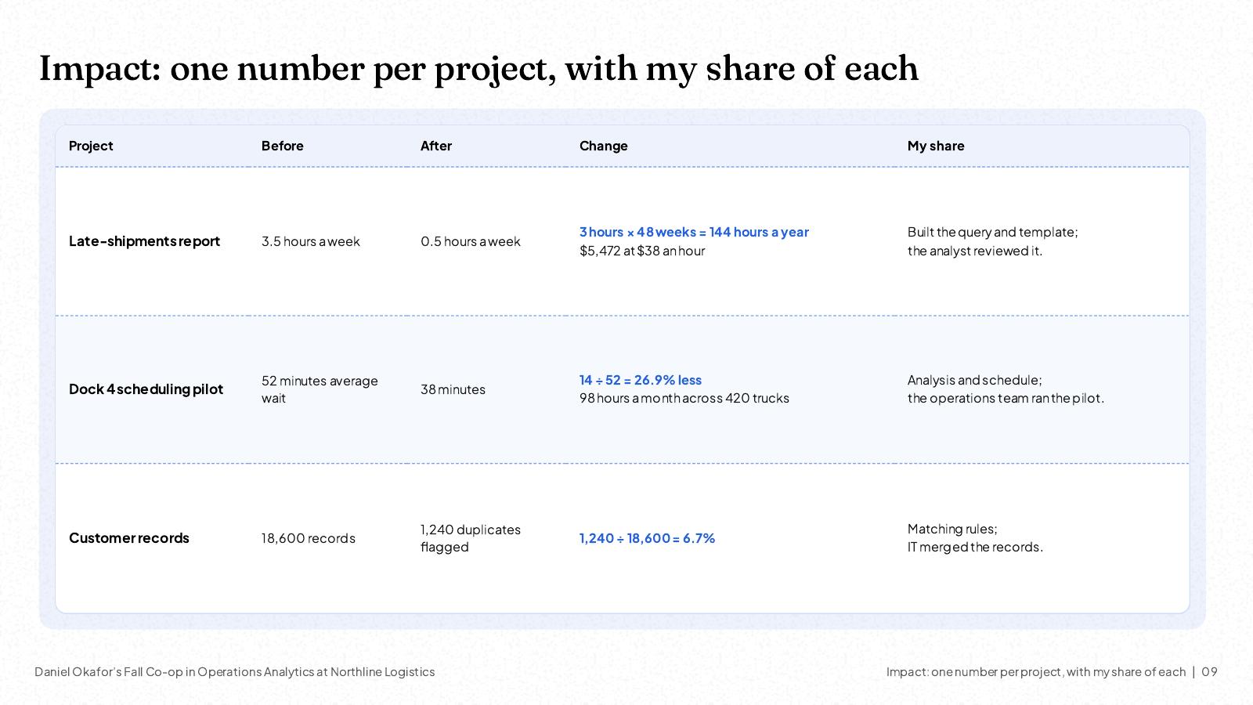Click 'the operations team ran the pilot.' line
The height and width of the screenshot is (705, 1253).
coord(1006,398)
